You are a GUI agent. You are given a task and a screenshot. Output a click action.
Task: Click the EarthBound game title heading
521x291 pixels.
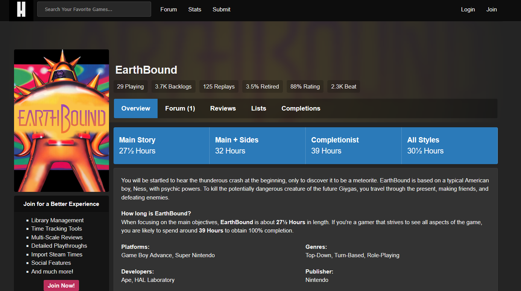pyautogui.click(x=146, y=70)
